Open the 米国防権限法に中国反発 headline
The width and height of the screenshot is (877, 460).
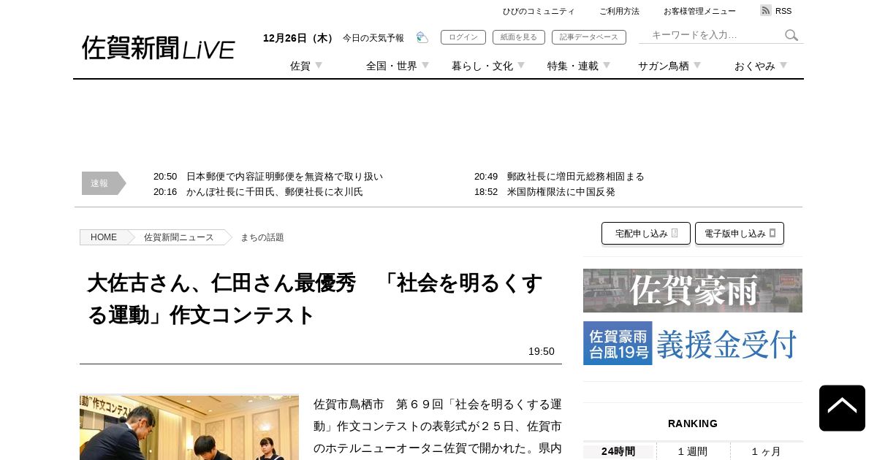(561, 192)
